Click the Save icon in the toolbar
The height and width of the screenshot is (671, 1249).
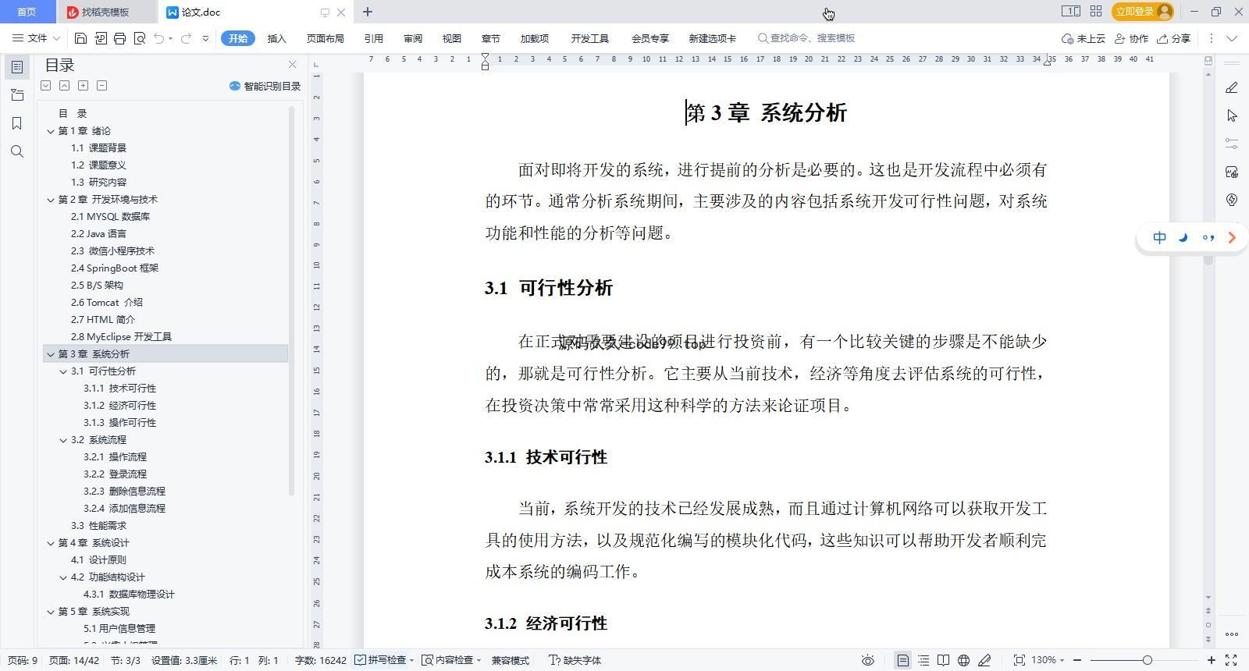[80, 38]
